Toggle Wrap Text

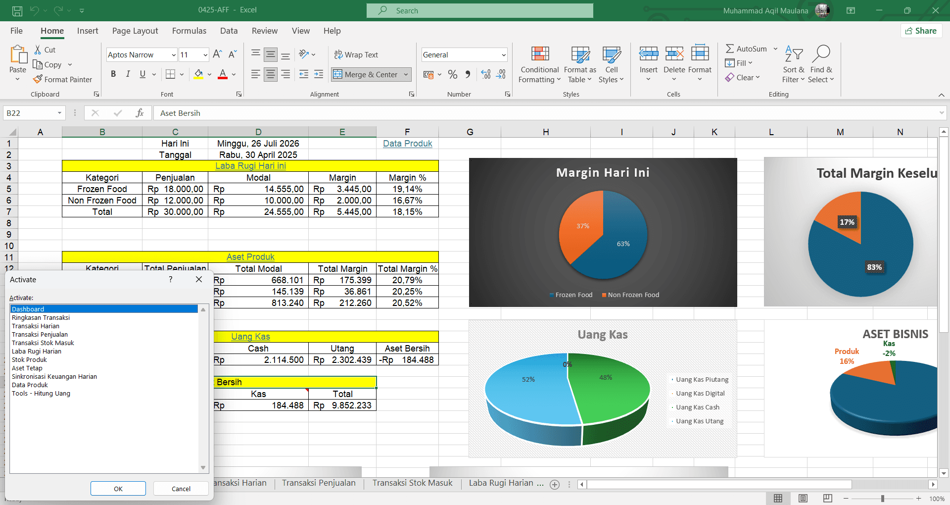[x=356, y=54]
